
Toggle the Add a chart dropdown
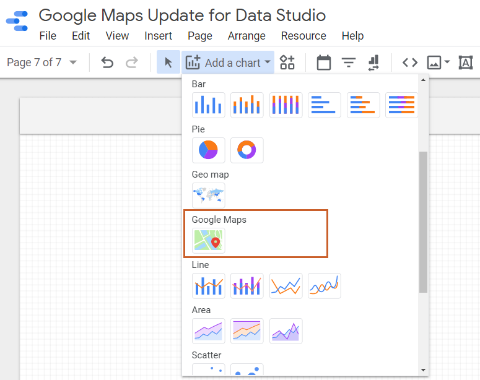(x=228, y=63)
